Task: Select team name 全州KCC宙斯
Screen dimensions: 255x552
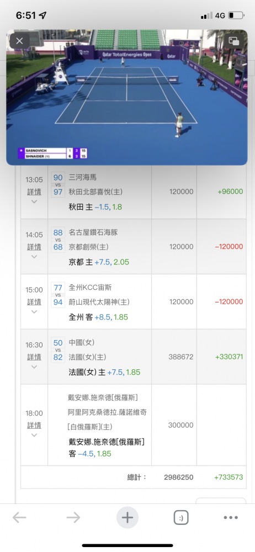Action: click(x=90, y=287)
